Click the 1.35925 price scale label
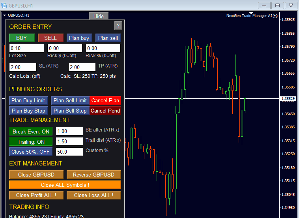Viewport: 299px width, 218px height. 288,19
